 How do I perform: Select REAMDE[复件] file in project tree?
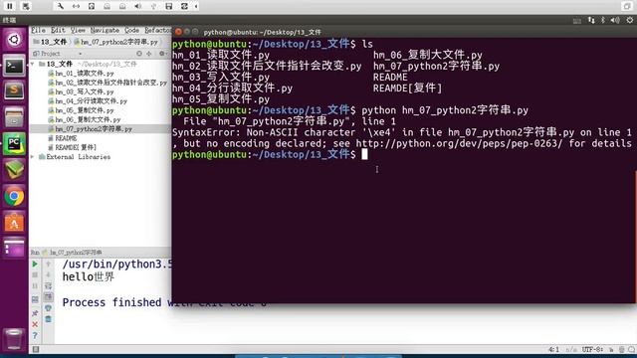point(72,148)
